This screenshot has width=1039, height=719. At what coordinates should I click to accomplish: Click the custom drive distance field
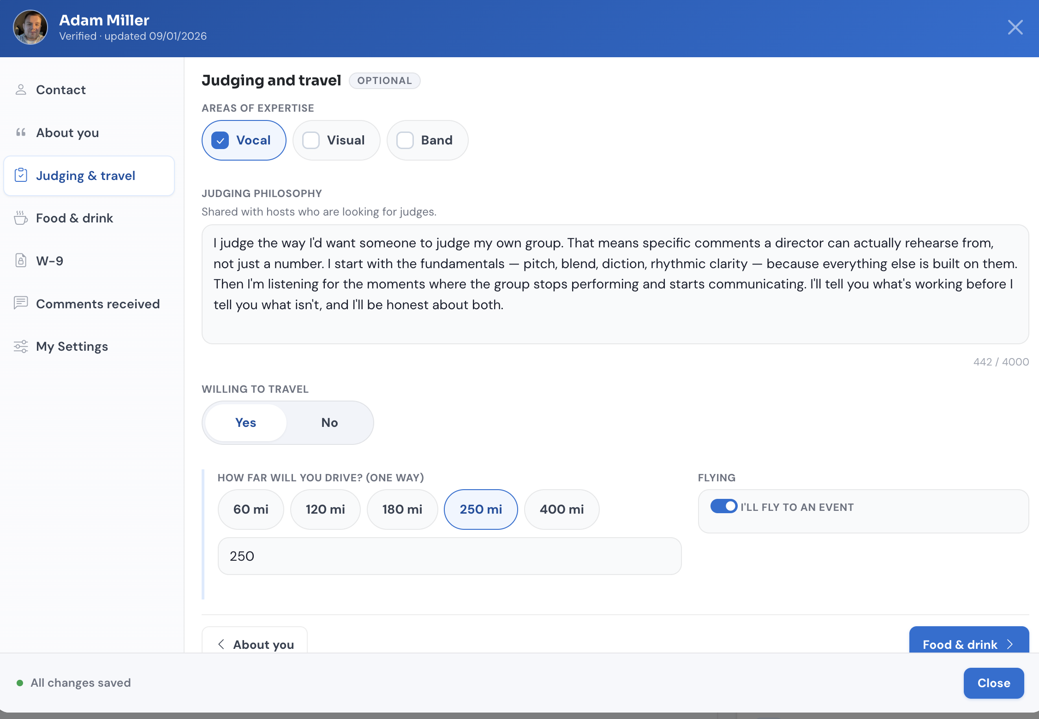[449, 556]
